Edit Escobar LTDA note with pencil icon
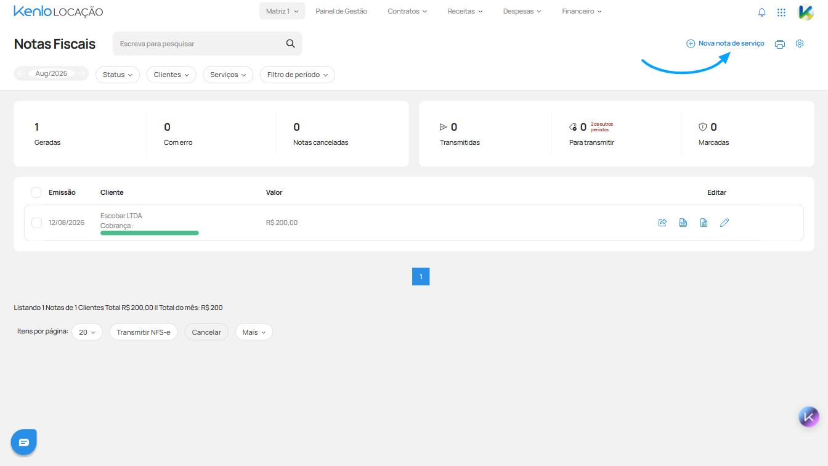Screen dimensions: 828x466 (x=724, y=223)
